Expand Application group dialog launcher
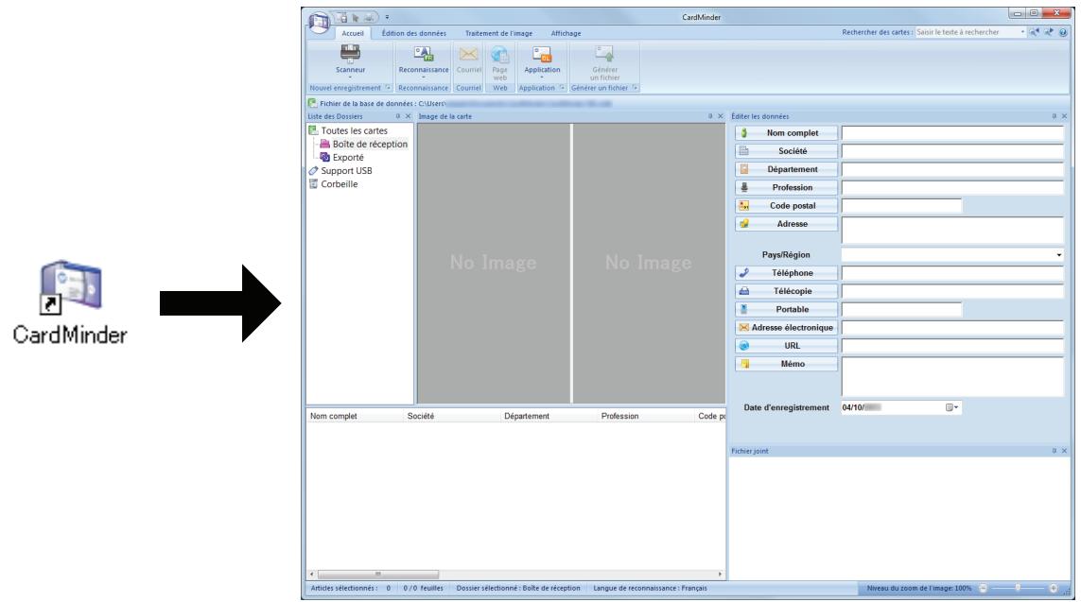Viewport: 1081px width, 602px height. [x=562, y=88]
